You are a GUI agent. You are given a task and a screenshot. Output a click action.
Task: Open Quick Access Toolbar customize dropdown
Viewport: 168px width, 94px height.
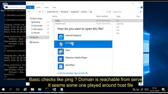point(39,4)
